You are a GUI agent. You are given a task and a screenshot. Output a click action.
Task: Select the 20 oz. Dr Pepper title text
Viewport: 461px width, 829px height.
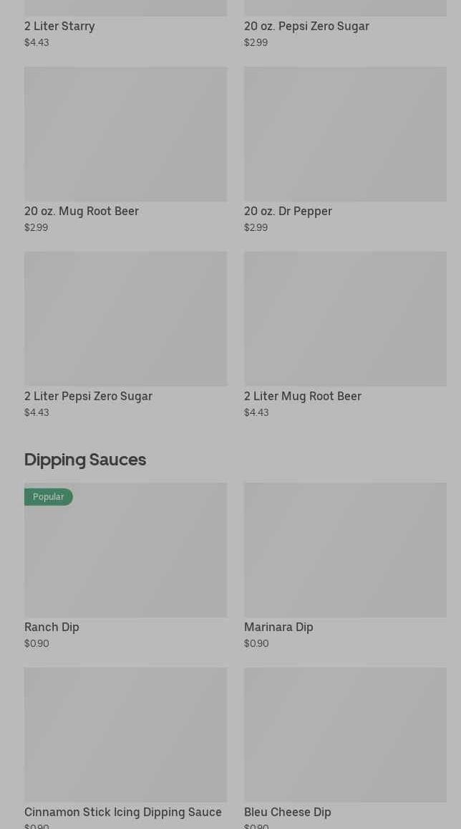click(x=288, y=212)
